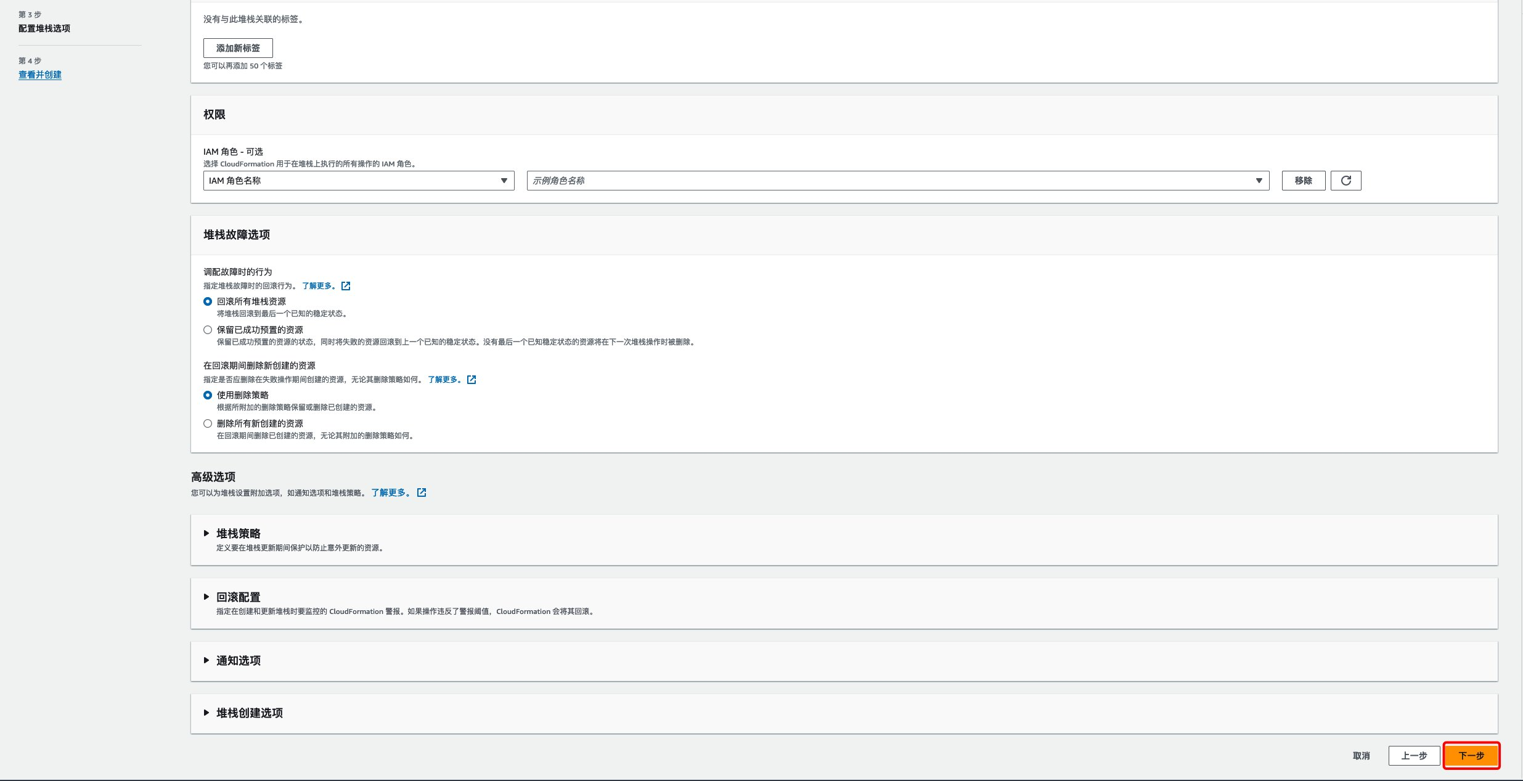Expand the 回滚配置 section

click(x=239, y=597)
